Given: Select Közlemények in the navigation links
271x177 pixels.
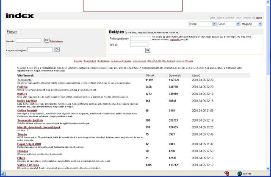Looking at the screenshot, I should (140, 61).
